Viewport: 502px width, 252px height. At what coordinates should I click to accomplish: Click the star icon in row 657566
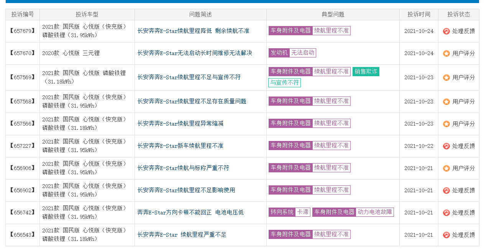tap(446, 124)
